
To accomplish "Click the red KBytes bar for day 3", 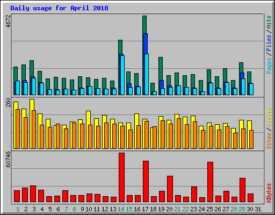I will click(x=33, y=193).
